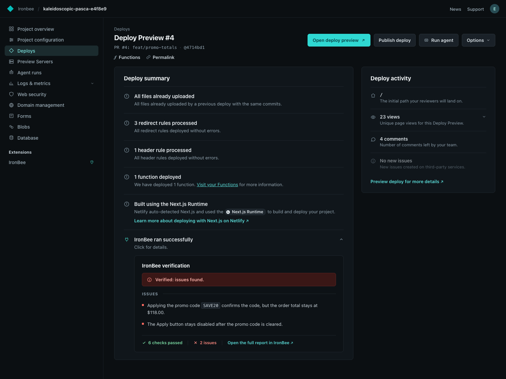Image resolution: width=506 pixels, height=379 pixels.
Task: Click the info icon beside All files already uploaded
Action: point(127,96)
